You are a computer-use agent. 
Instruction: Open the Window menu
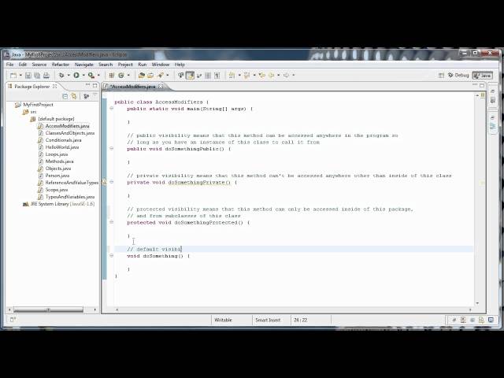coord(161,65)
